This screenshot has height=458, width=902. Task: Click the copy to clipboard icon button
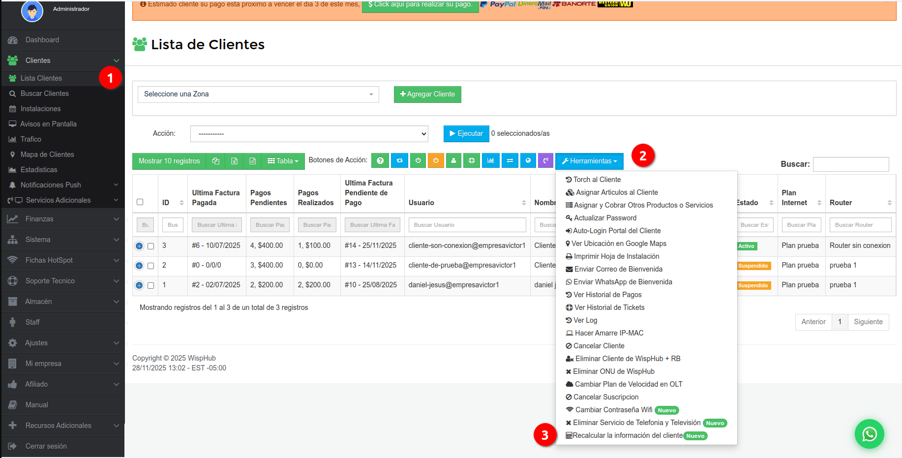(215, 161)
